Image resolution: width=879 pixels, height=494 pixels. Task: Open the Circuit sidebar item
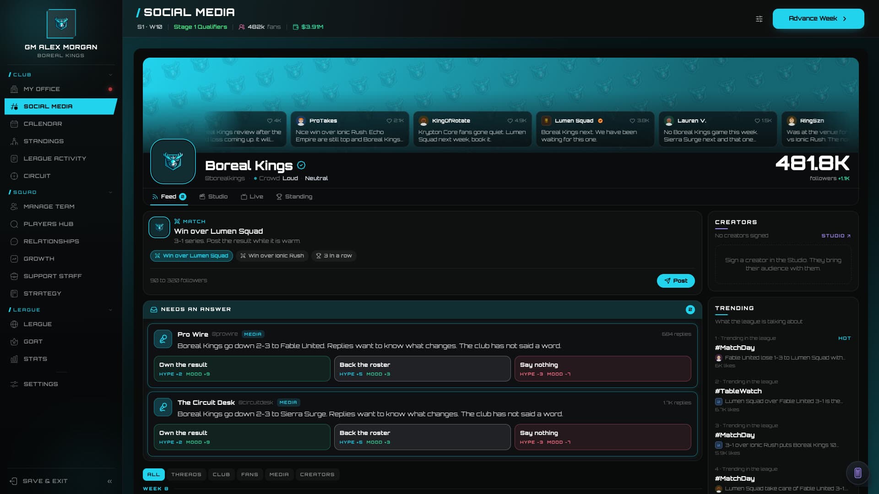[x=61, y=176]
